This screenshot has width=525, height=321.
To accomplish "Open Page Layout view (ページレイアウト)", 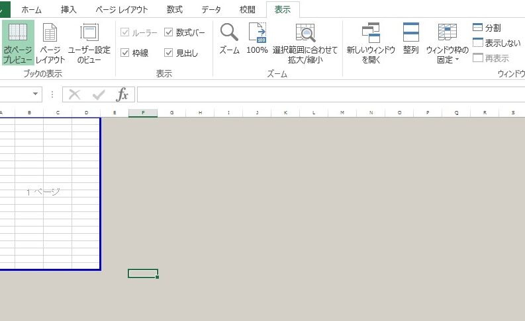I will pos(50,42).
